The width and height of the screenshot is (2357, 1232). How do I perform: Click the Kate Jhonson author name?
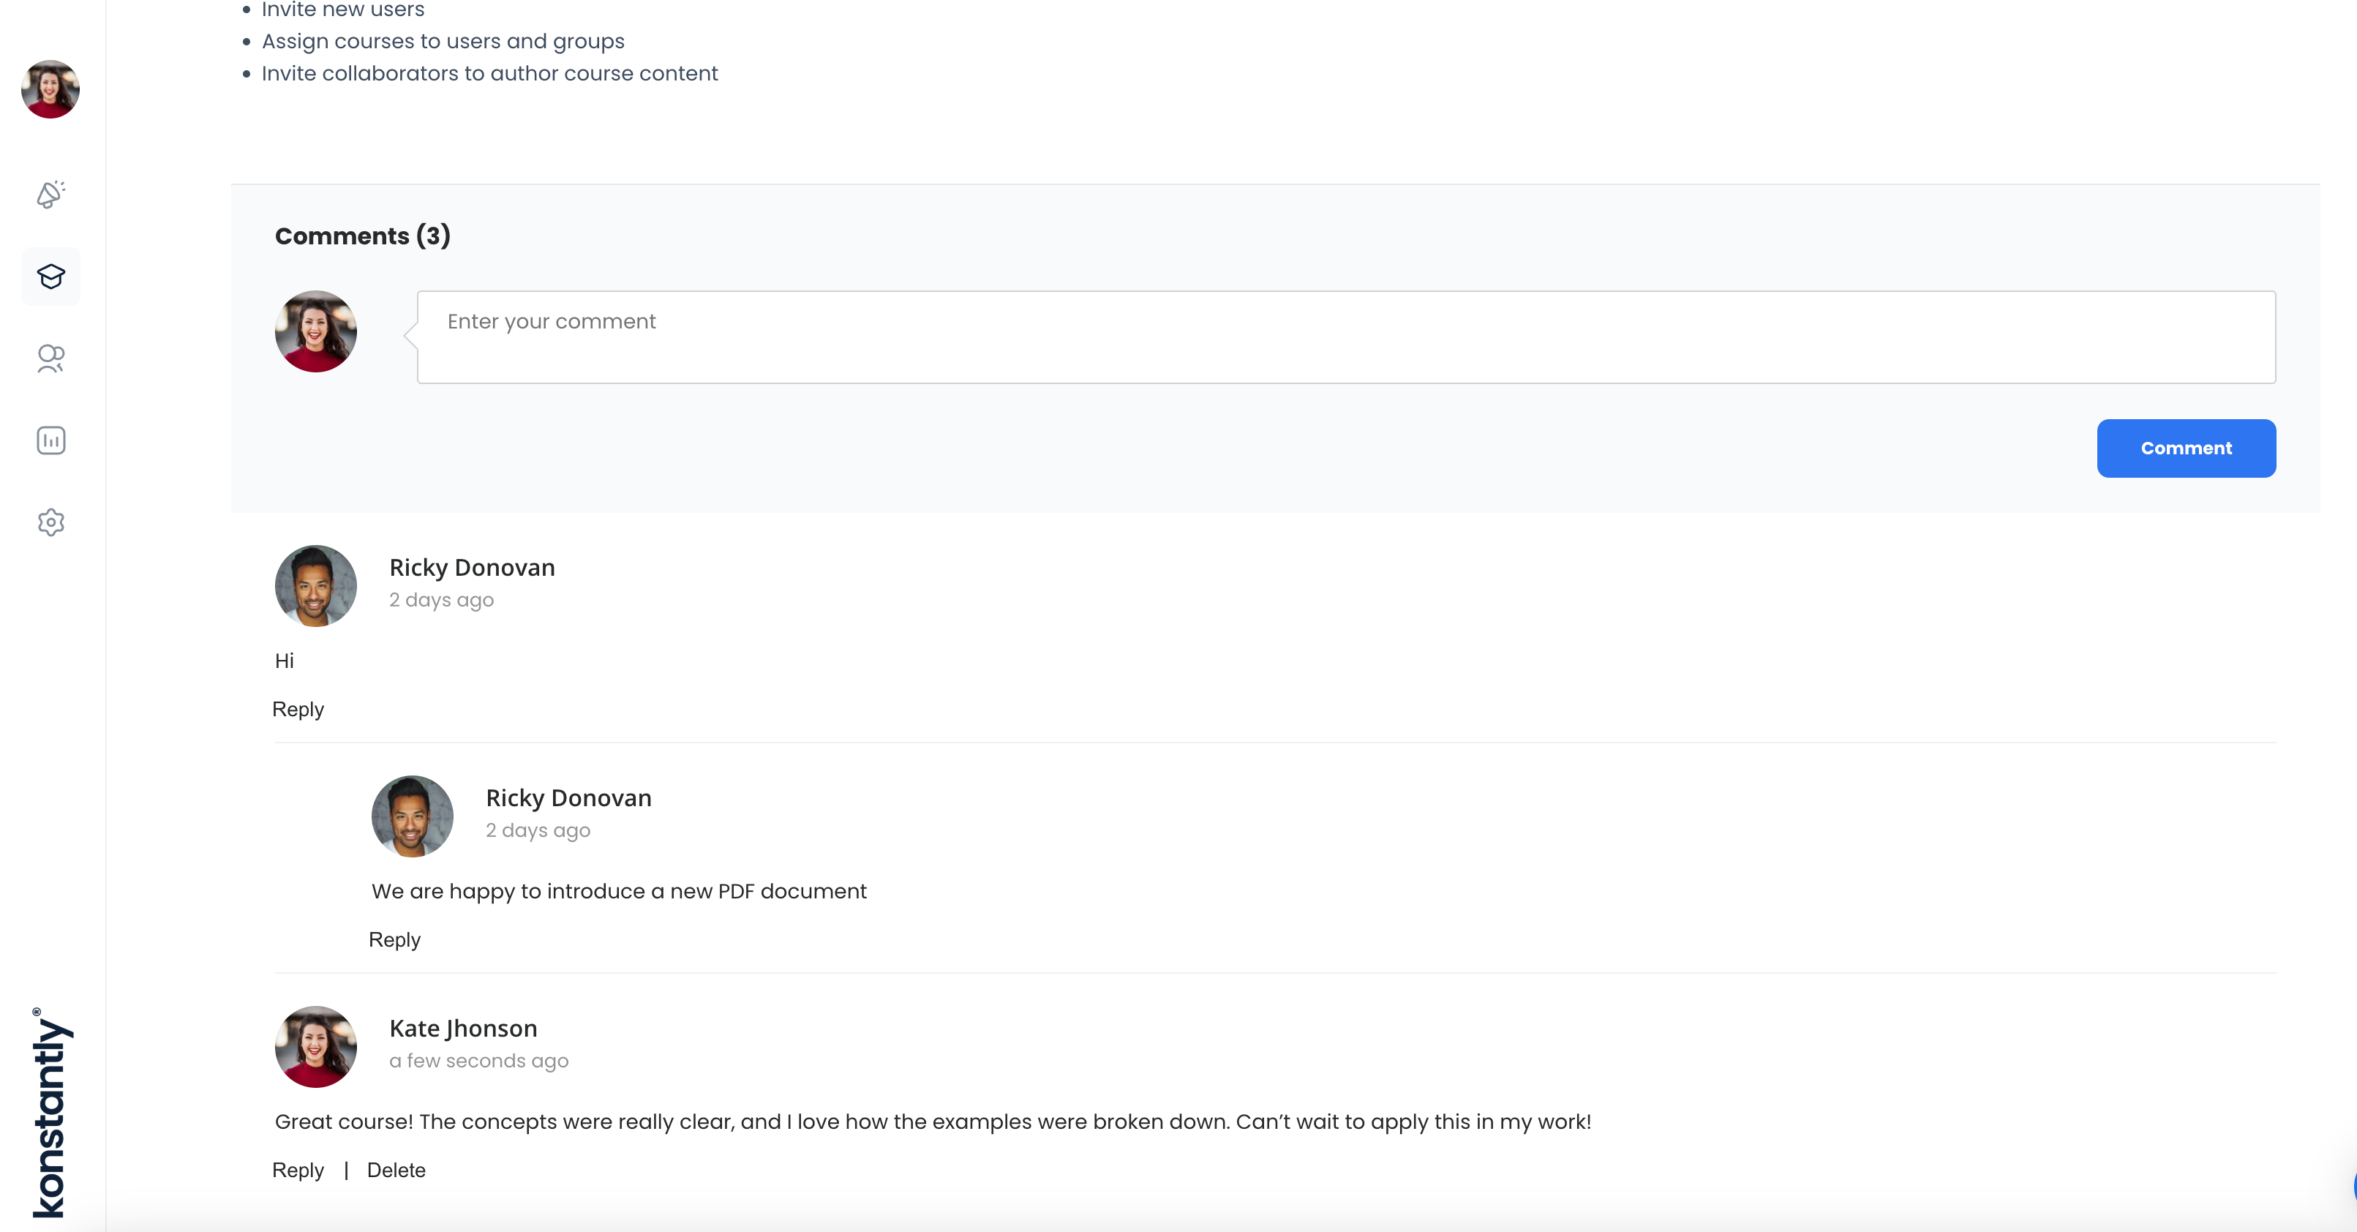[463, 1029]
